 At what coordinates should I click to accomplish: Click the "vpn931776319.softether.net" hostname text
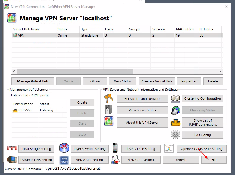73,168
